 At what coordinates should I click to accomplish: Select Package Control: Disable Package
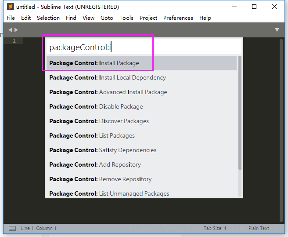(141, 106)
